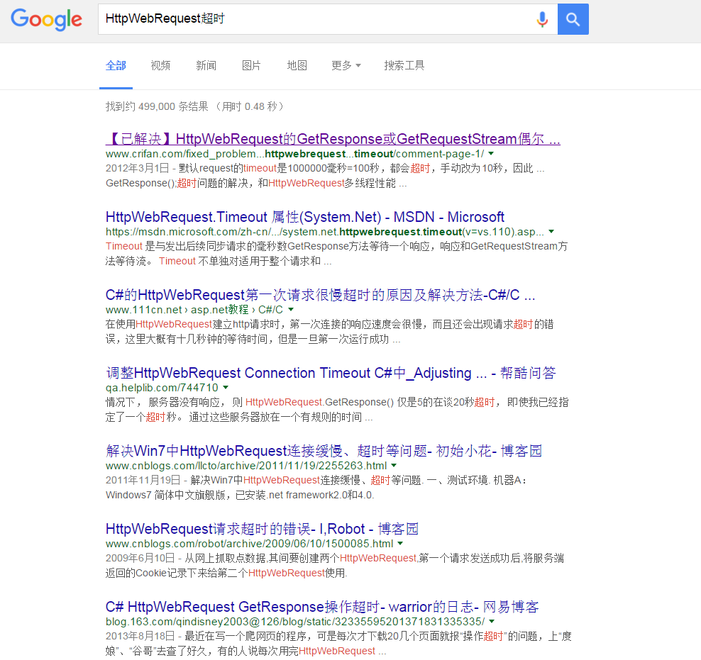Open the 图片 results tab
Viewport: 701px width, 660px height.
pyautogui.click(x=251, y=66)
